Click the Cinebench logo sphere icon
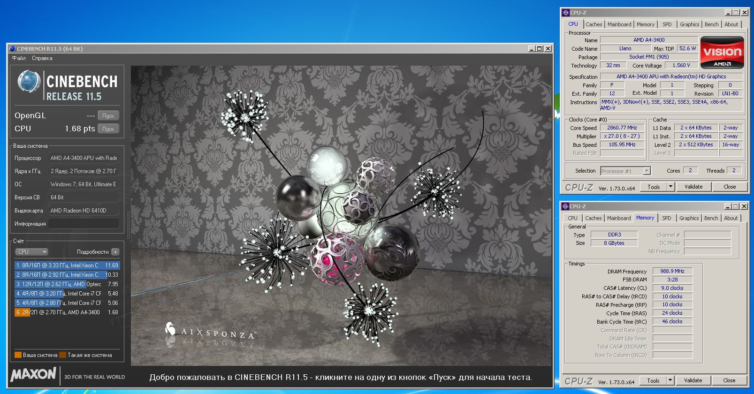This screenshot has width=754, height=394. tap(29, 82)
